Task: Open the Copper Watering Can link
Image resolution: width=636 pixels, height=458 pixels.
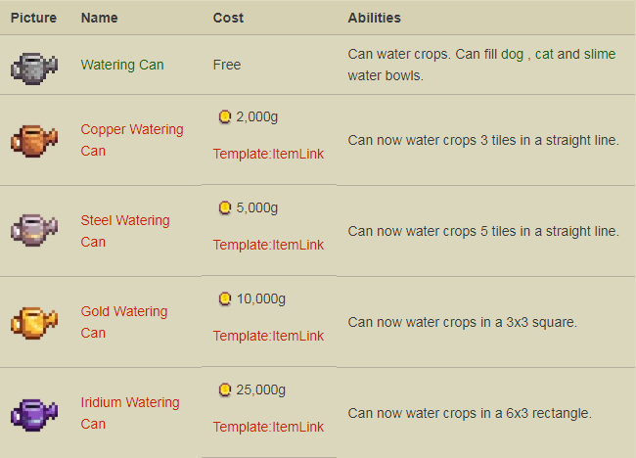Action: click(x=131, y=129)
